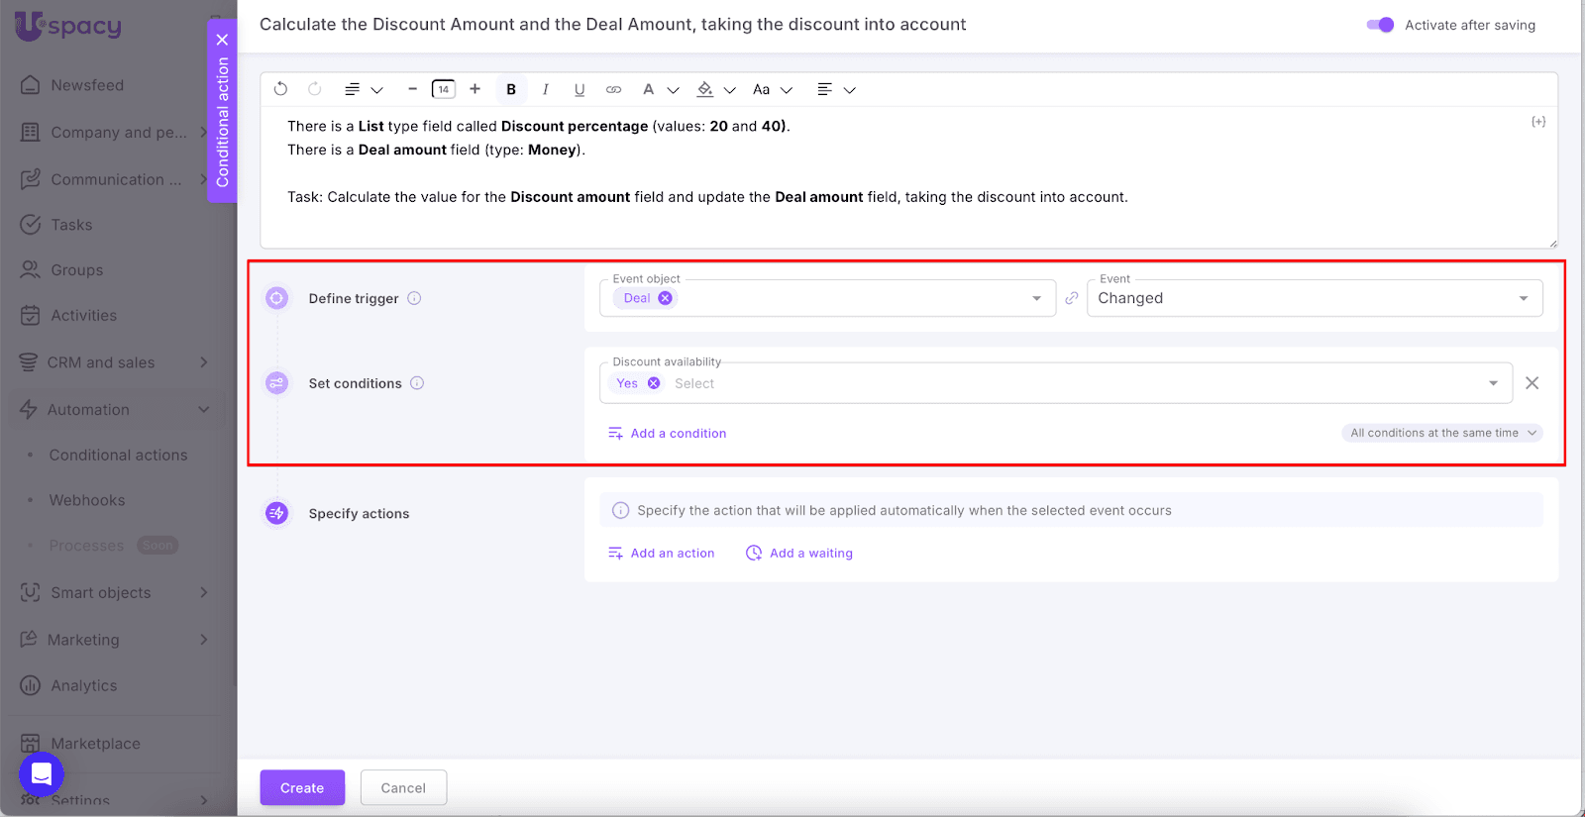Open the chat support bubble
The image size is (1585, 817).
[x=42, y=773]
